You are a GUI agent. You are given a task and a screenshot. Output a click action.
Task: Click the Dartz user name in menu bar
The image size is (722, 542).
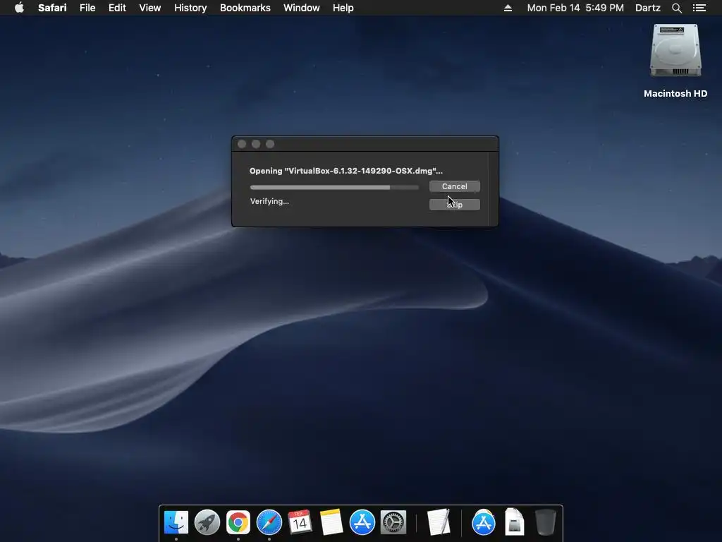(x=647, y=8)
